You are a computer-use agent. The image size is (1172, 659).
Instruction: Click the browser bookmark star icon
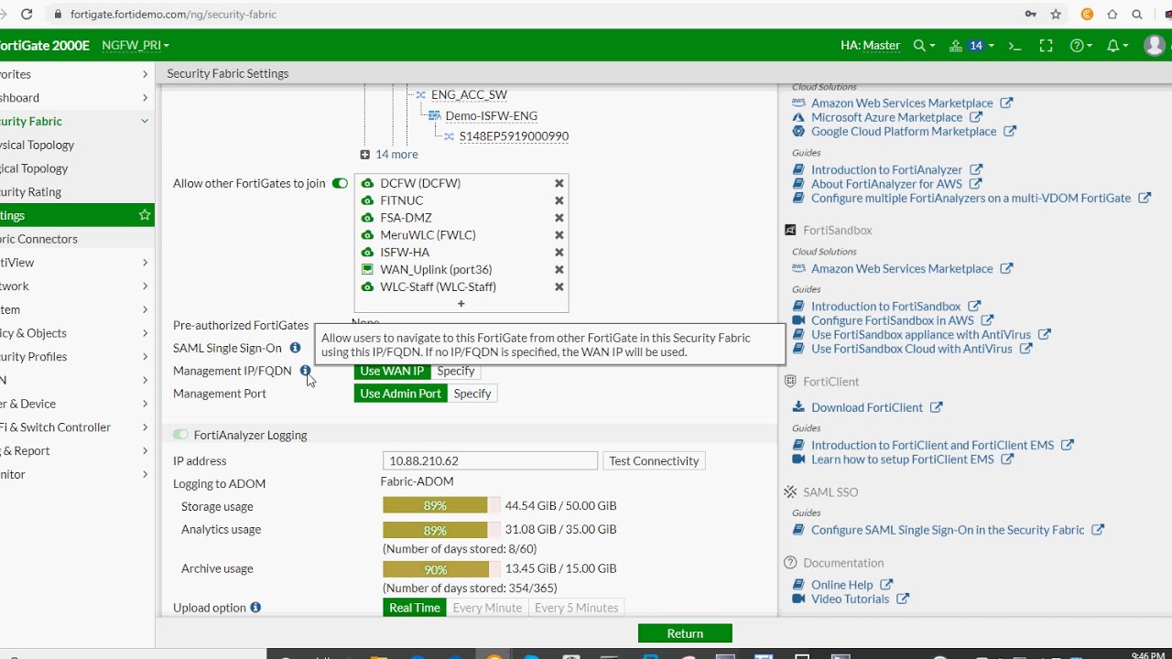(x=1056, y=15)
